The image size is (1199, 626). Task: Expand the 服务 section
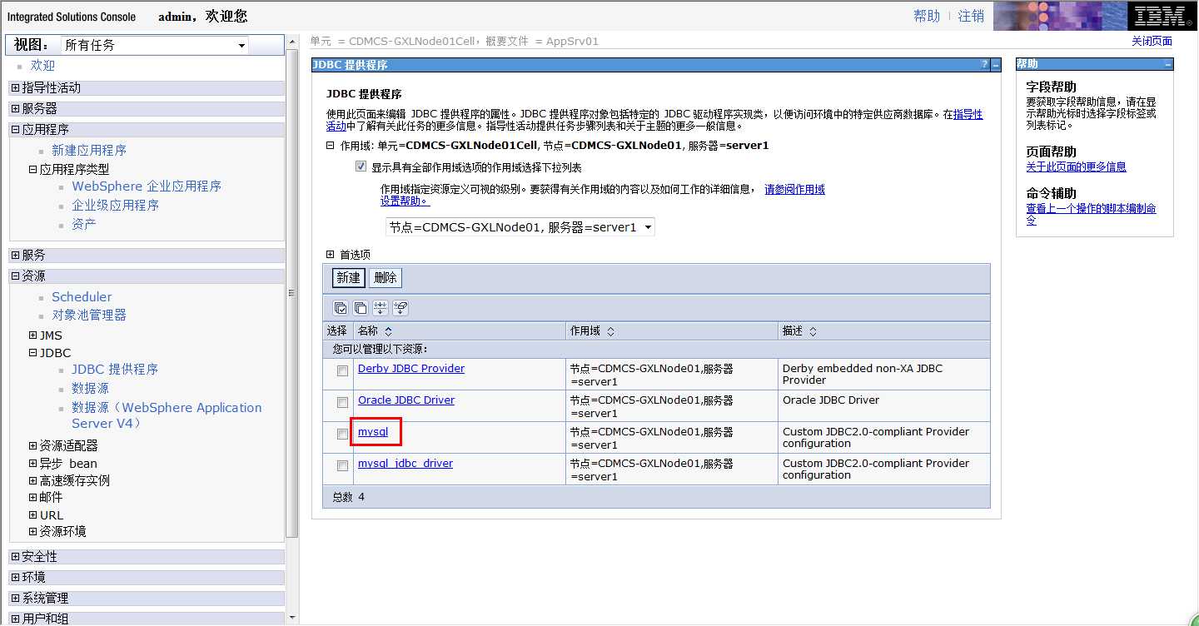click(x=16, y=255)
